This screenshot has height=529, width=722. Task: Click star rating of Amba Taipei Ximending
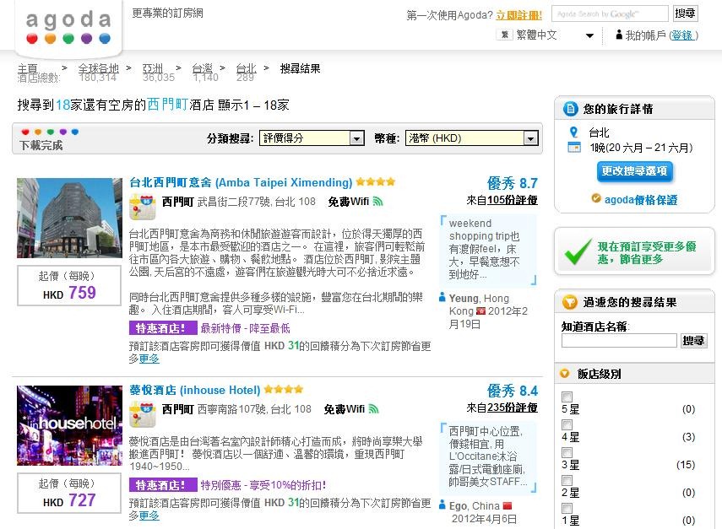375,182
